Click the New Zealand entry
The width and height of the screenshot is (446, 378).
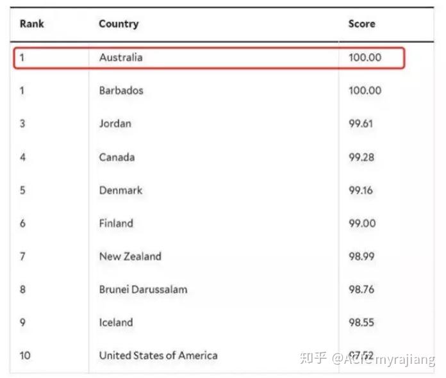pos(130,256)
